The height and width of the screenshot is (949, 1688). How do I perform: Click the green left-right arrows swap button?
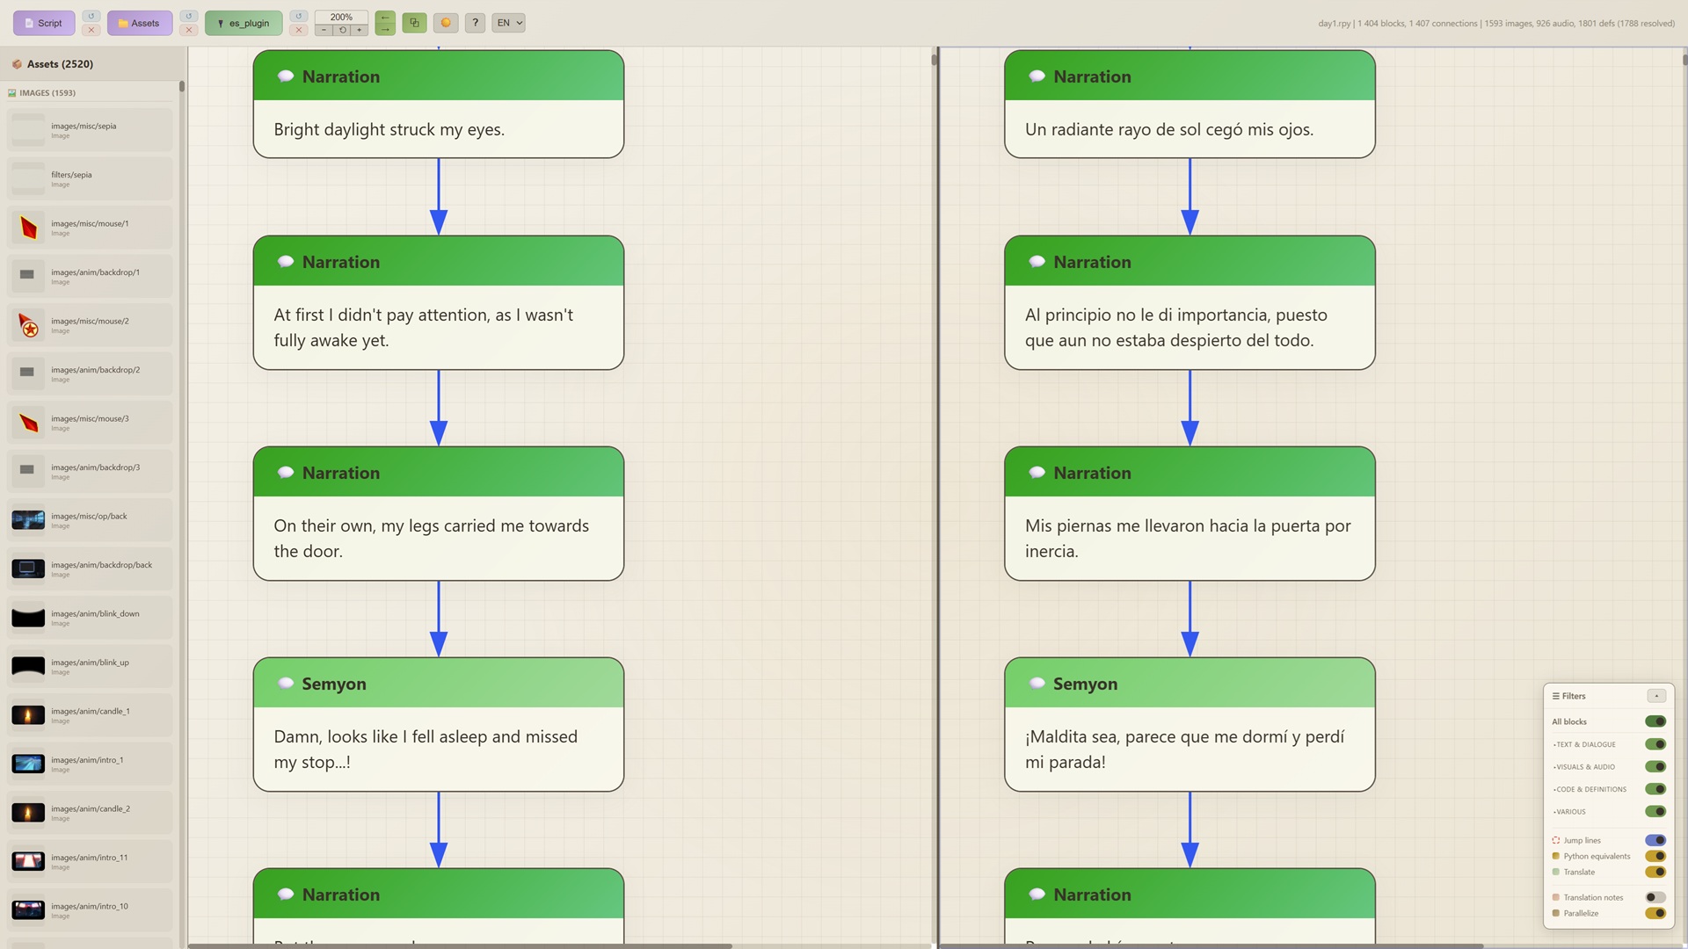(384, 23)
